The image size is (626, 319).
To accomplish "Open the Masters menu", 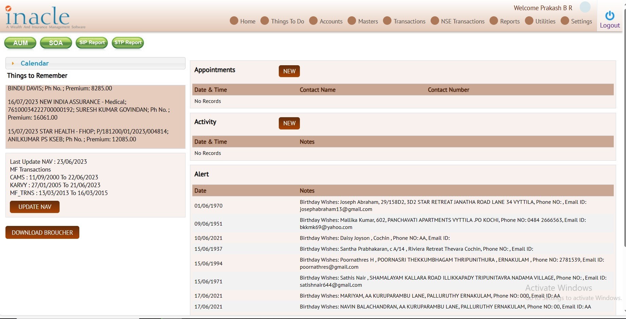I will (x=368, y=21).
